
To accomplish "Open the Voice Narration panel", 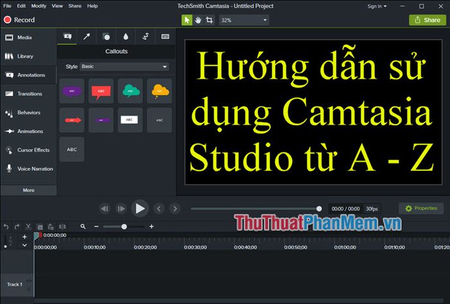I will (x=28, y=168).
